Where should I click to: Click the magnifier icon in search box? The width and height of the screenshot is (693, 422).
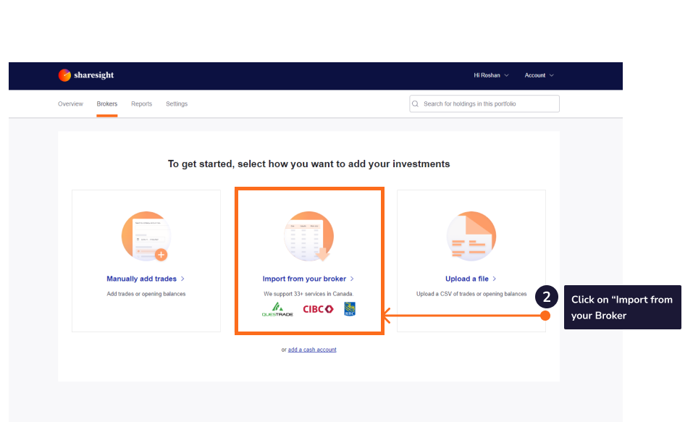pos(416,104)
